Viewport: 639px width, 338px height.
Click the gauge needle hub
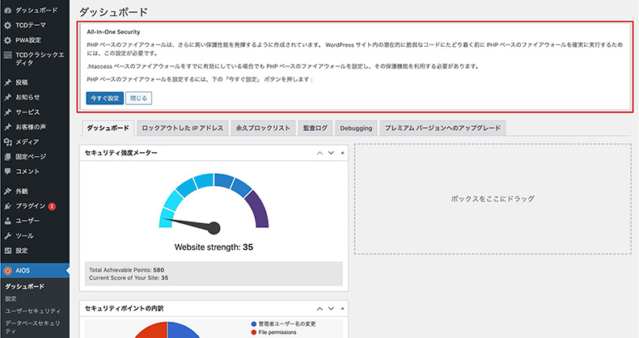click(214, 228)
